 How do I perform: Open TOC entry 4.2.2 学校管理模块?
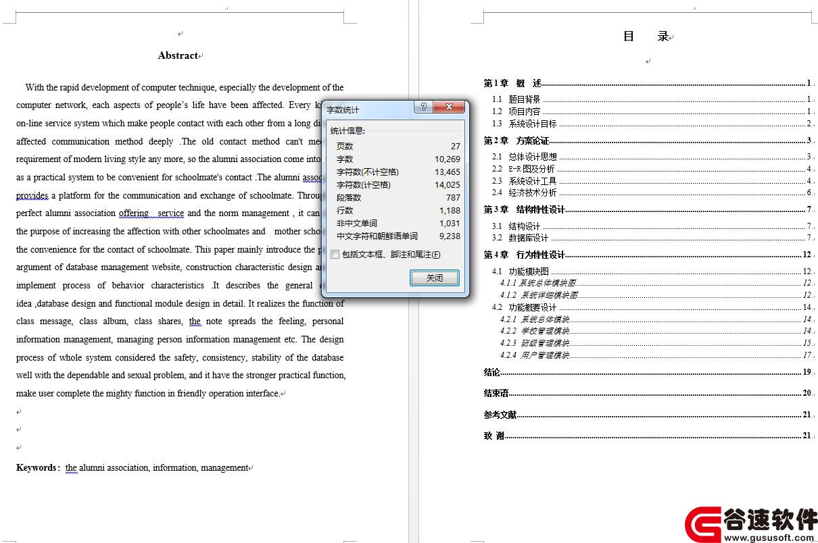pos(656,331)
